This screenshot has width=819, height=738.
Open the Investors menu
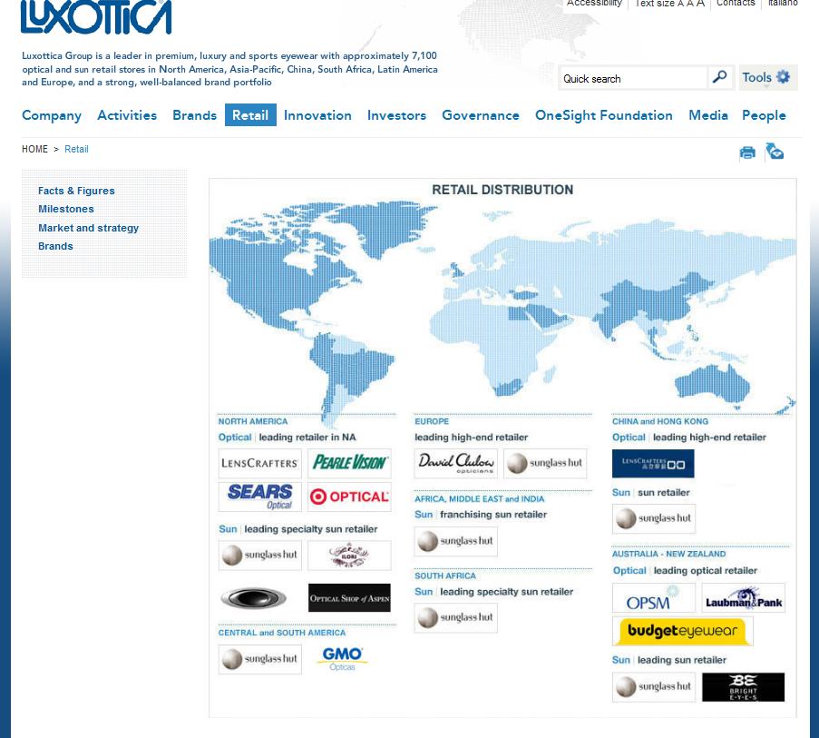point(396,115)
